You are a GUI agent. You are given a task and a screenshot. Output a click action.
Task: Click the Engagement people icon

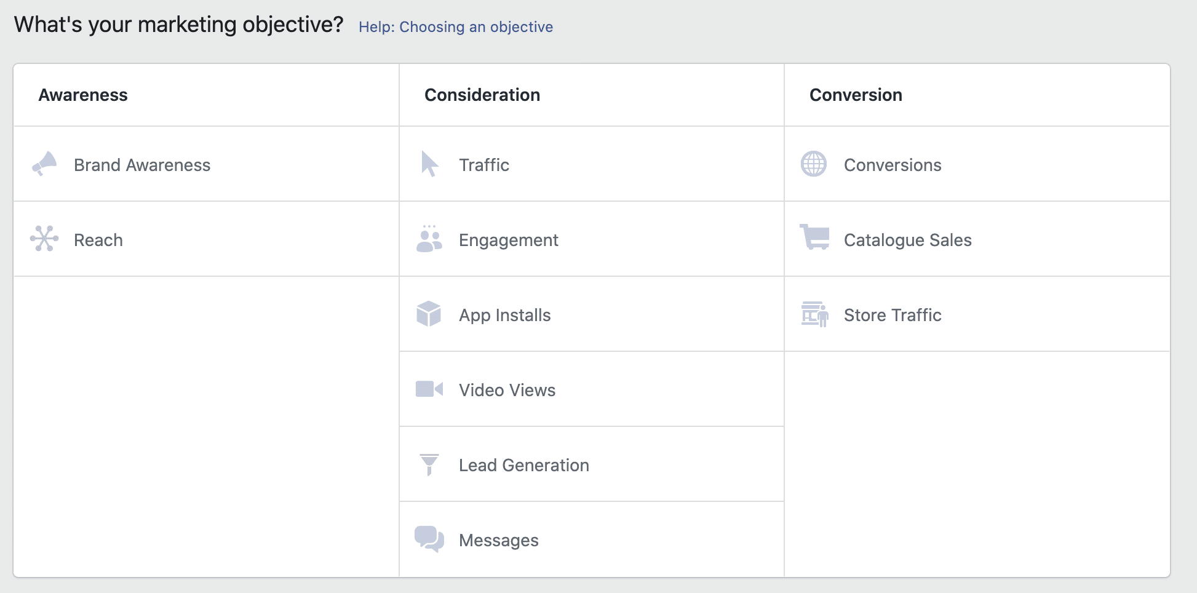point(429,239)
